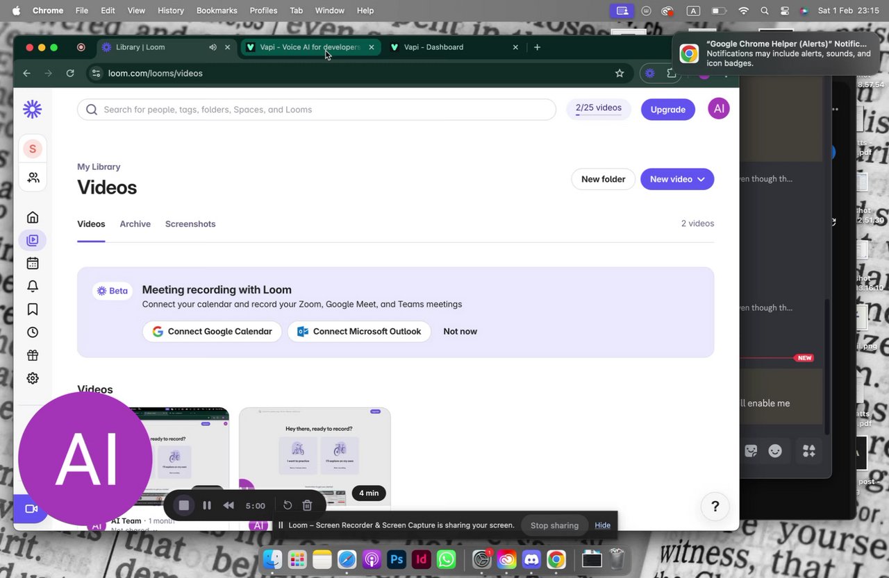Pause the Loom recording

206,505
